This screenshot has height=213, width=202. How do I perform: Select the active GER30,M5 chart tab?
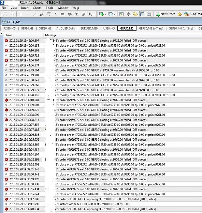(x=127, y=29)
